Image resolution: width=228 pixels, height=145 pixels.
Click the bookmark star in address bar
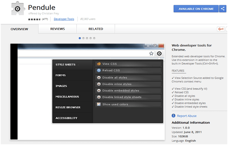(x=151, y=54)
